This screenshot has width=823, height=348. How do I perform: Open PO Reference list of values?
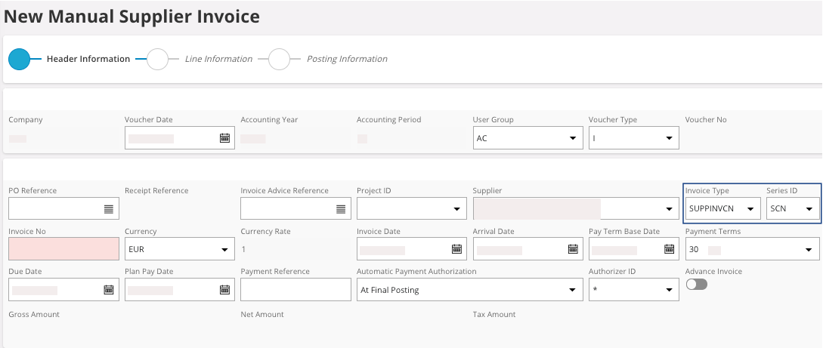click(108, 209)
